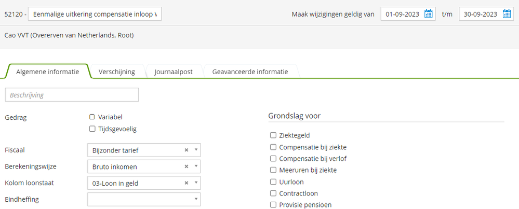Clear the Kolom loonstaat selection with the x
The height and width of the screenshot is (209, 519).
pos(186,183)
